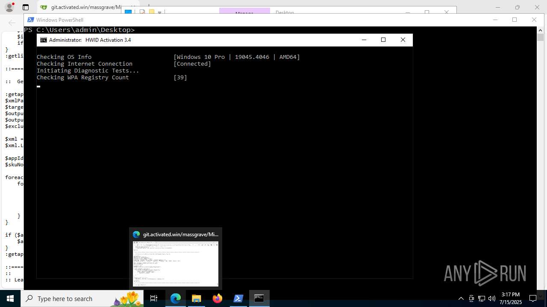Open the clock showing 3:17 PM
The image size is (547, 307).
point(511,298)
